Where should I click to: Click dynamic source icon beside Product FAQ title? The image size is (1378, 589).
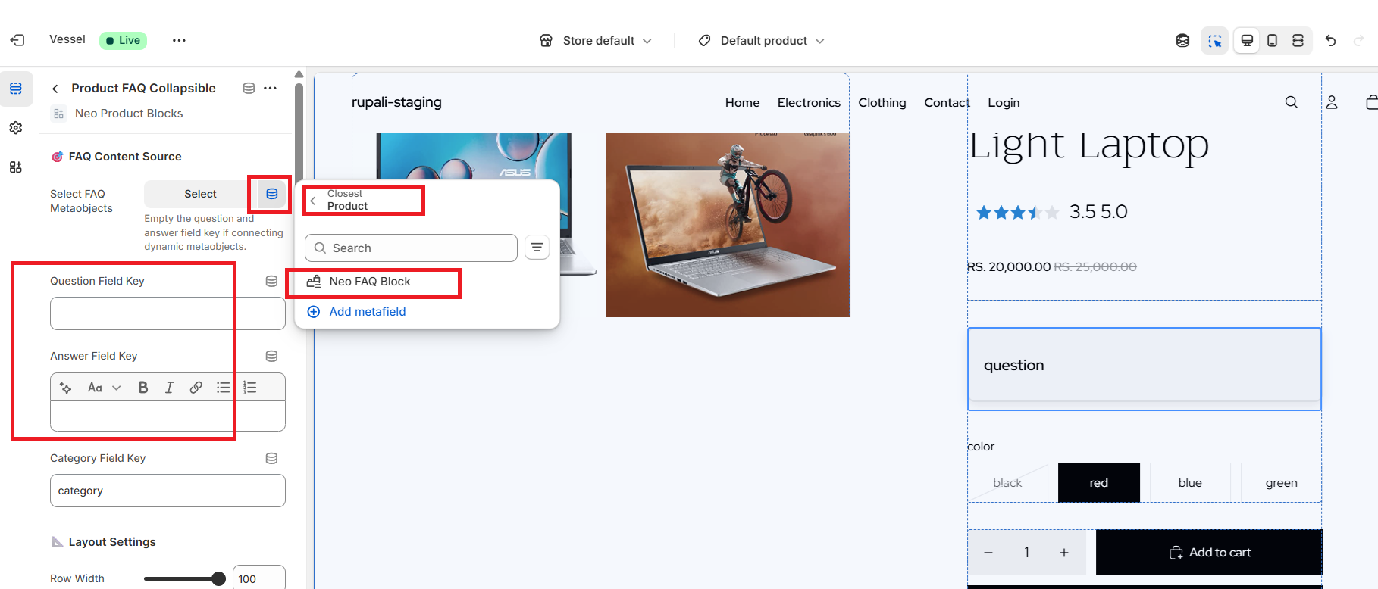click(x=249, y=88)
